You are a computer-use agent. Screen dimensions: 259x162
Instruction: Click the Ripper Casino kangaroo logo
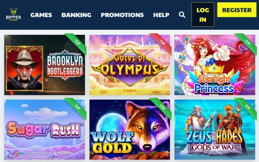(x=13, y=14)
